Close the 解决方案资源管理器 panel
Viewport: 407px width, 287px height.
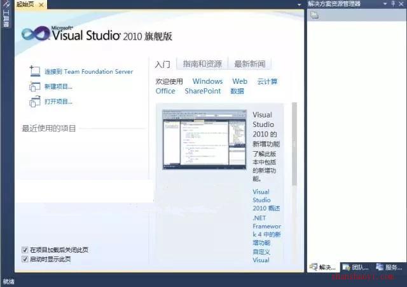pos(401,4)
